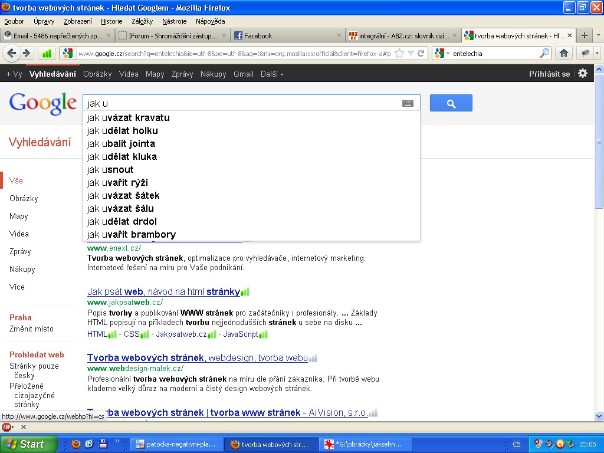Select the suggestion 'jak uvázat kravatu'

pos(251,117)
